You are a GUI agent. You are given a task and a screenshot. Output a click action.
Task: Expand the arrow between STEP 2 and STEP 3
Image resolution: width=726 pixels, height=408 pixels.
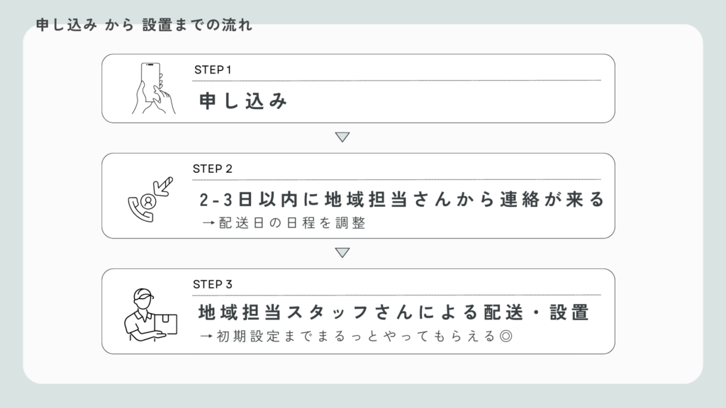click(x=343, y=251)
